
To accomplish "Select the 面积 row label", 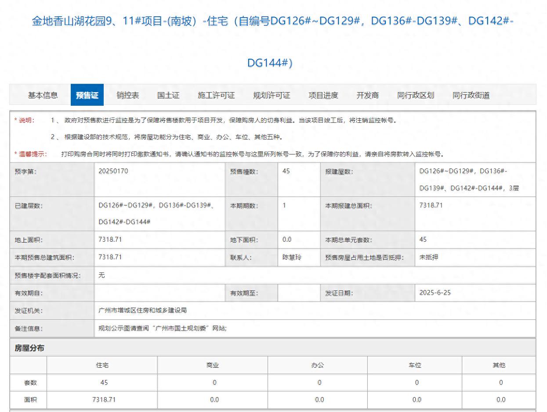I will [x=30, y=400].
